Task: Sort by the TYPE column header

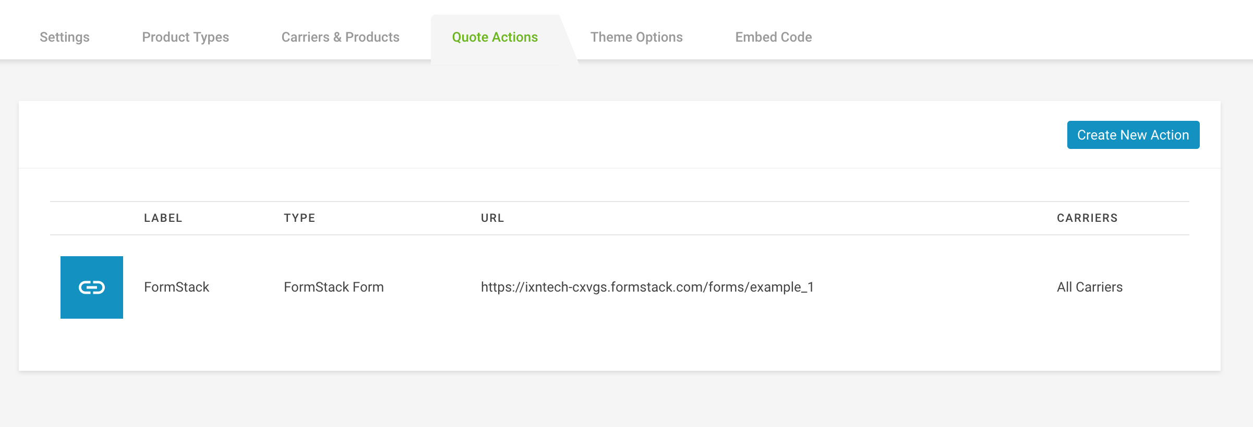Action: click(x=299, y=218)
